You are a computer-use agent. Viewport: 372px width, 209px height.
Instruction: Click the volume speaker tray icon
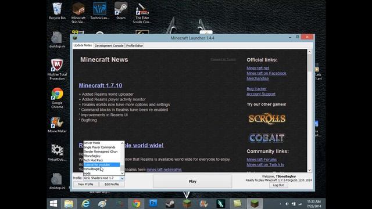287,204
